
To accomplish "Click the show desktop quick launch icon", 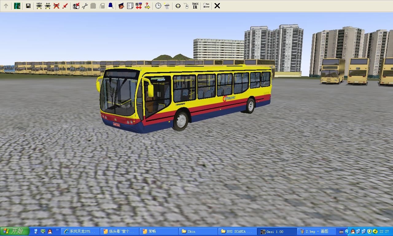I will [36, 231].
